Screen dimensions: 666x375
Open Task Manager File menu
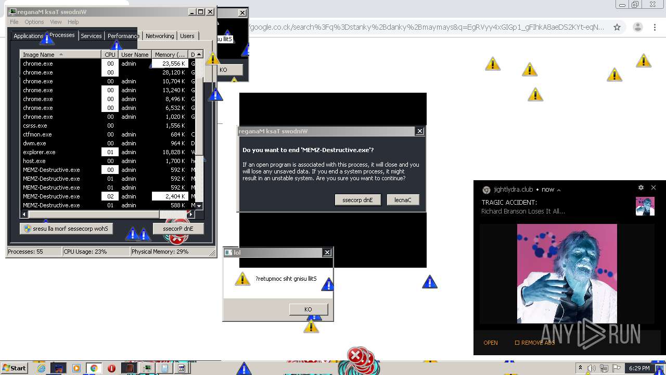pyautogui.click(x=14, y=22)
